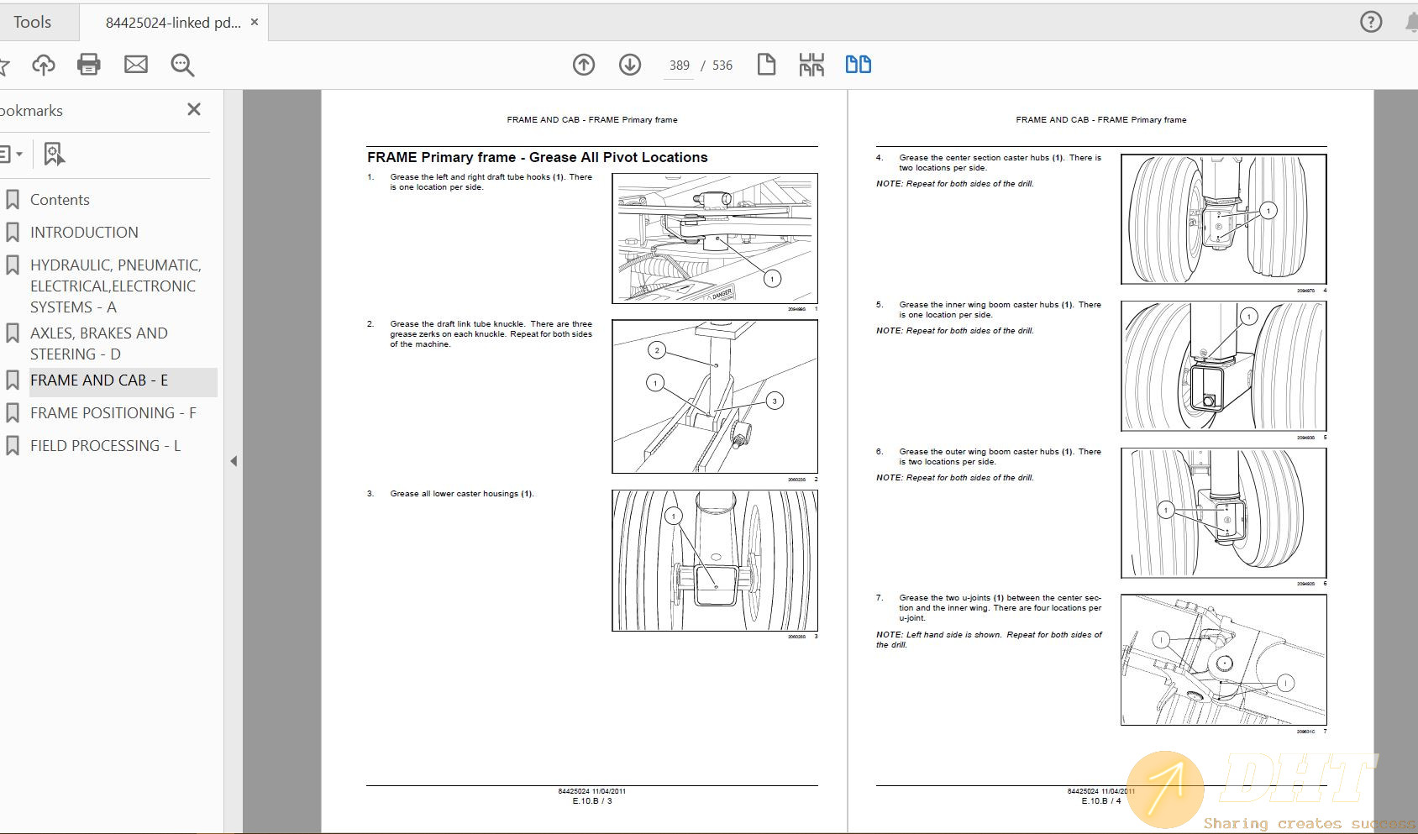Click the bookmark icon beside FRAME POSITIONING - F

click(x=13, y=413)
